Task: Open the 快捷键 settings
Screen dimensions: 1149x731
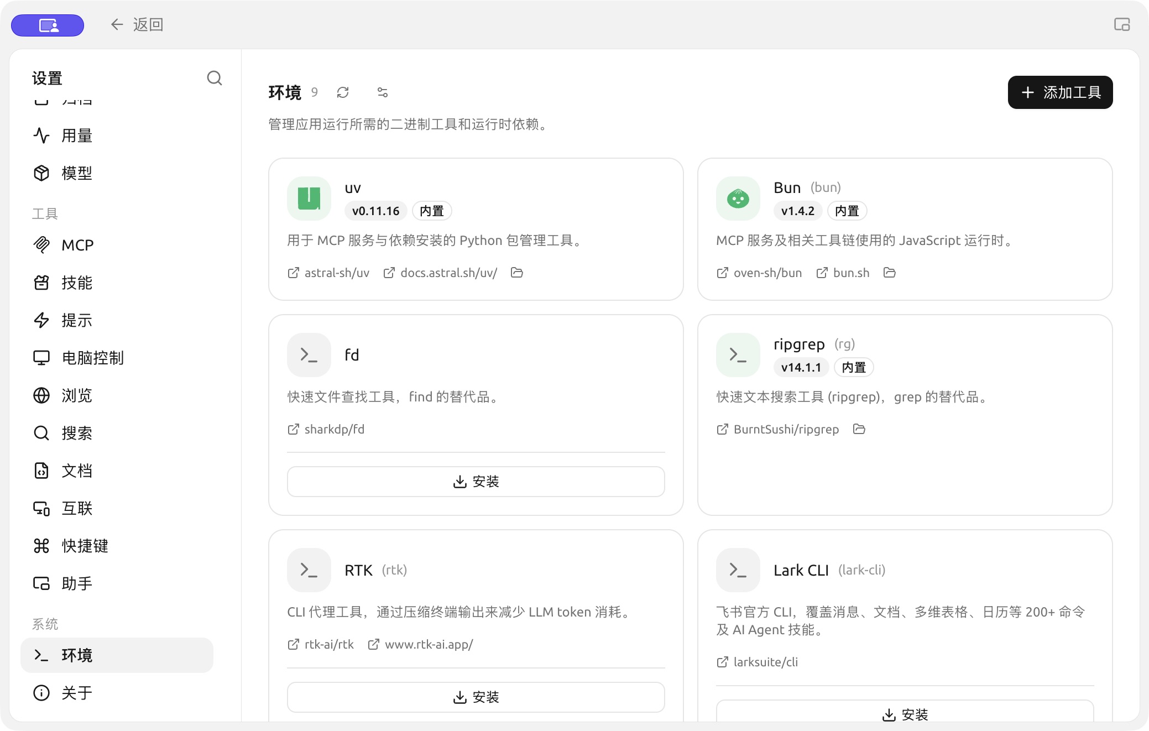Action: [117, 546]
